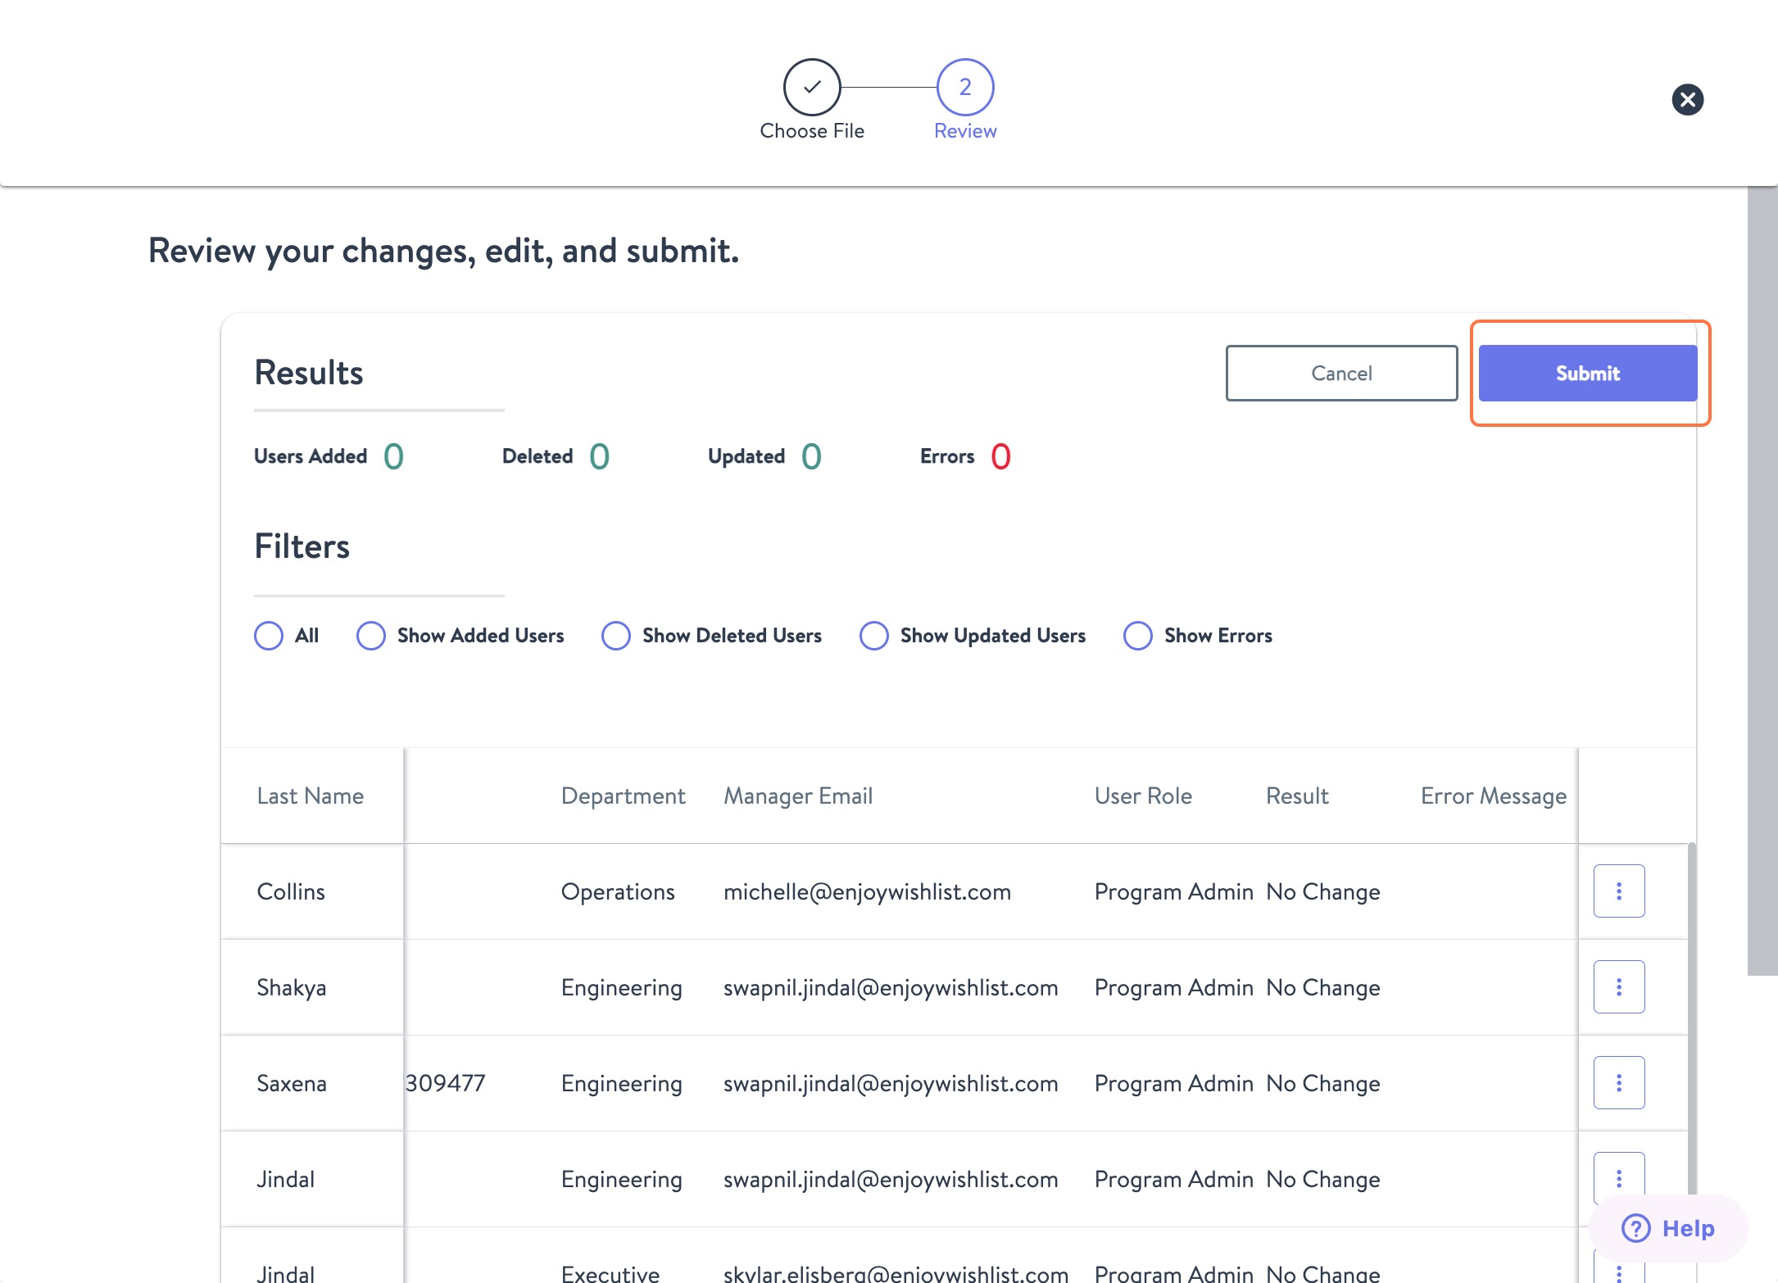Click the table's inner vertical scrollbar

(x=1691, y=1024)
